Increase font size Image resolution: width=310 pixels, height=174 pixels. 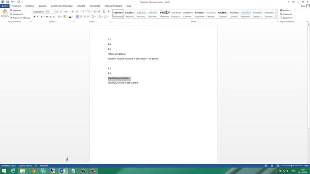pos(57,12)
